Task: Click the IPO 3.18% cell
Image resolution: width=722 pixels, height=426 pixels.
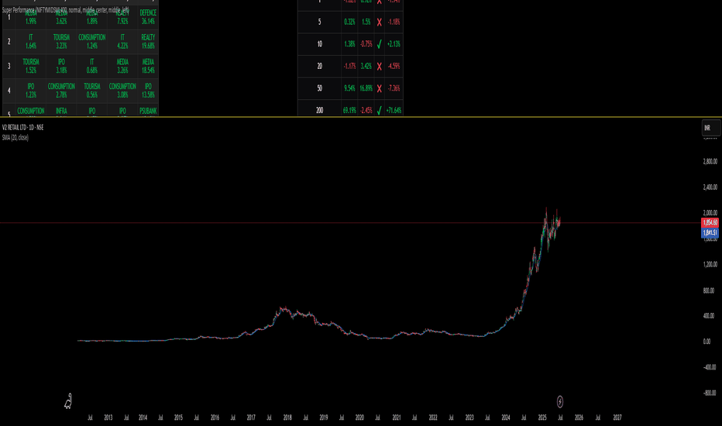Action: (61, 66)
